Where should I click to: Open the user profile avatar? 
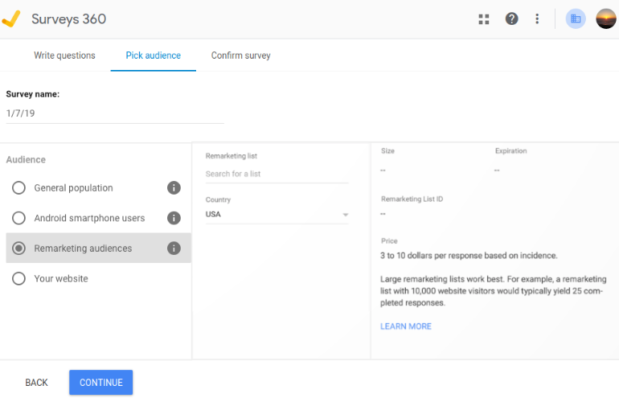point(606,18)
